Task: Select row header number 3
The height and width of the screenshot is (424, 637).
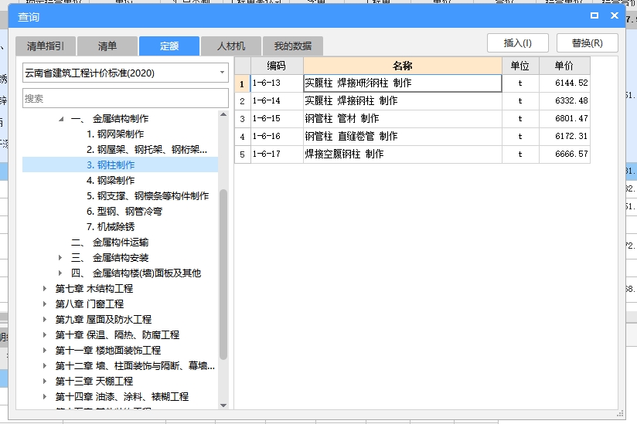Action: tap(242, 119)
